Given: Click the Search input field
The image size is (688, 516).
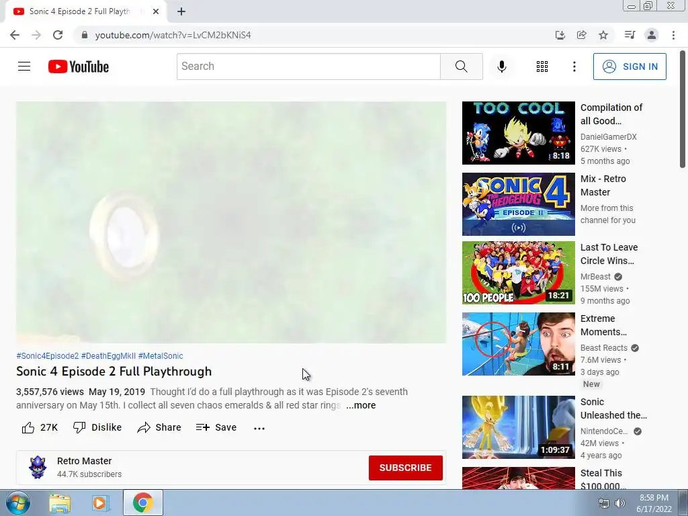Looking at the screenshot, I should point(308,67).
